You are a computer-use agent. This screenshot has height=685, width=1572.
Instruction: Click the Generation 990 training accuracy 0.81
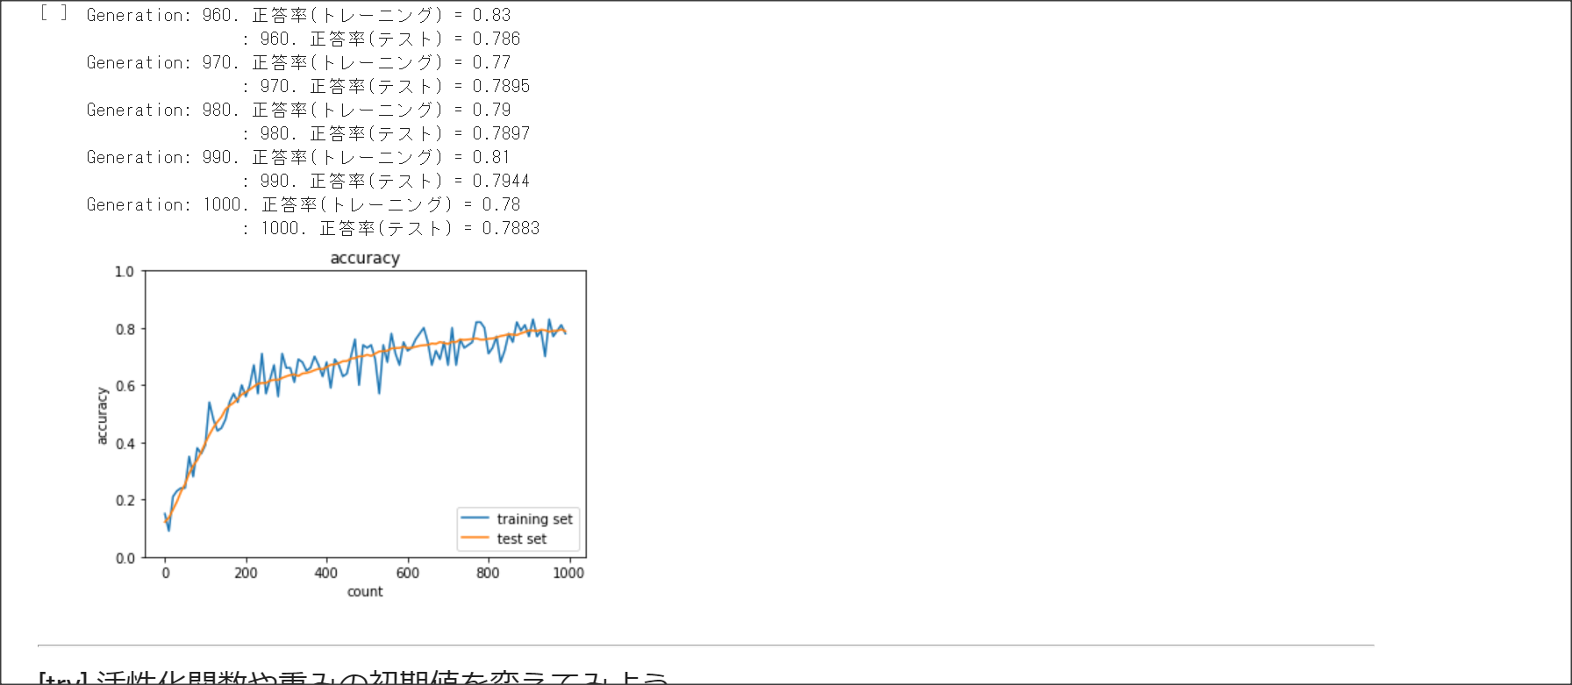pos(491,157)
